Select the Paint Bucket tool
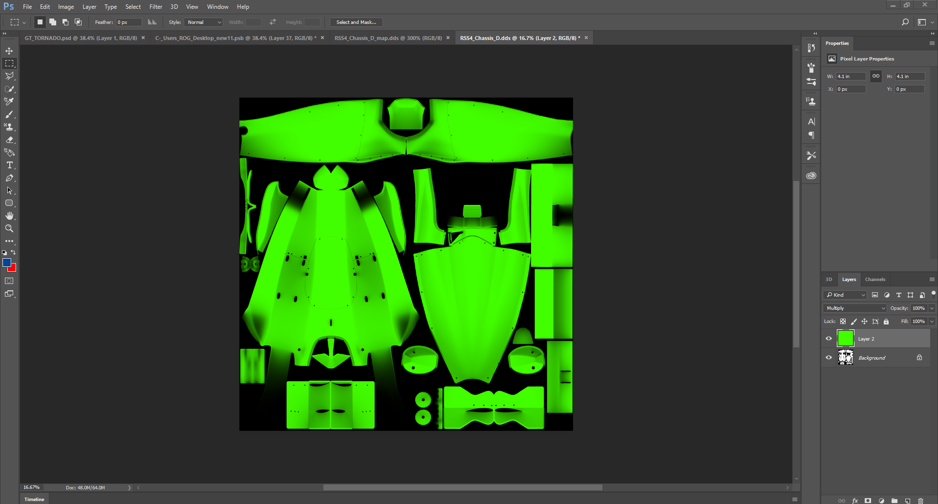Viewport: 938px width, 504px height. (9, 152)
